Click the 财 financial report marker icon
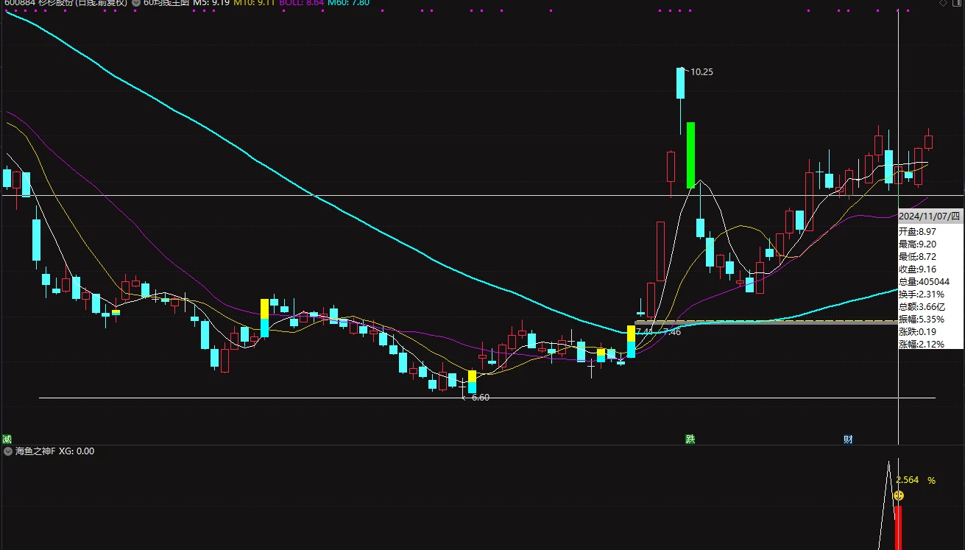The height and width of the screenshot is (550, 965). 848,439
